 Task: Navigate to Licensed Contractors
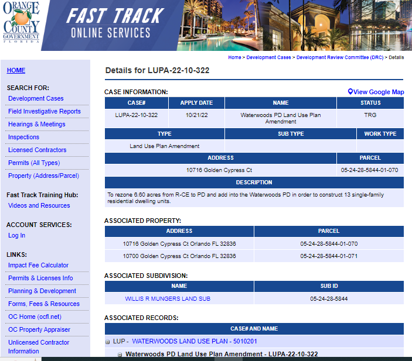[37, 150]
